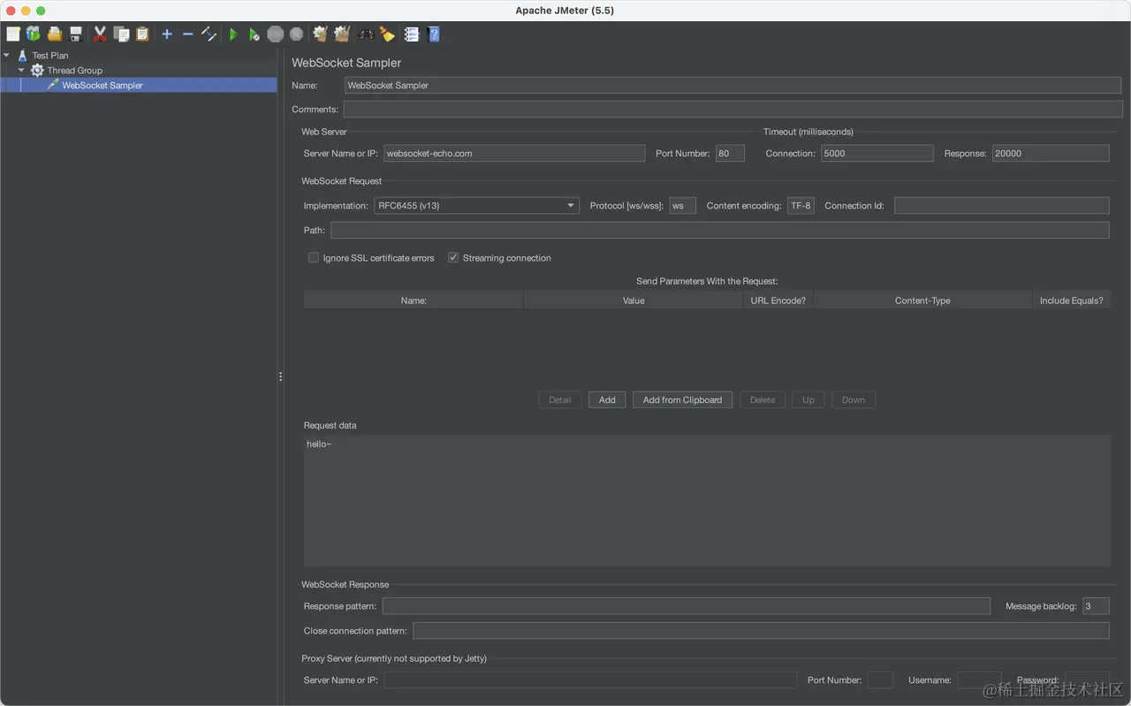The image size is (1131, 706).
Task: Click the greyed Detail button
Action: click(560, 400)
